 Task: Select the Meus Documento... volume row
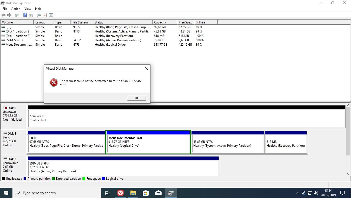(109, 45)
